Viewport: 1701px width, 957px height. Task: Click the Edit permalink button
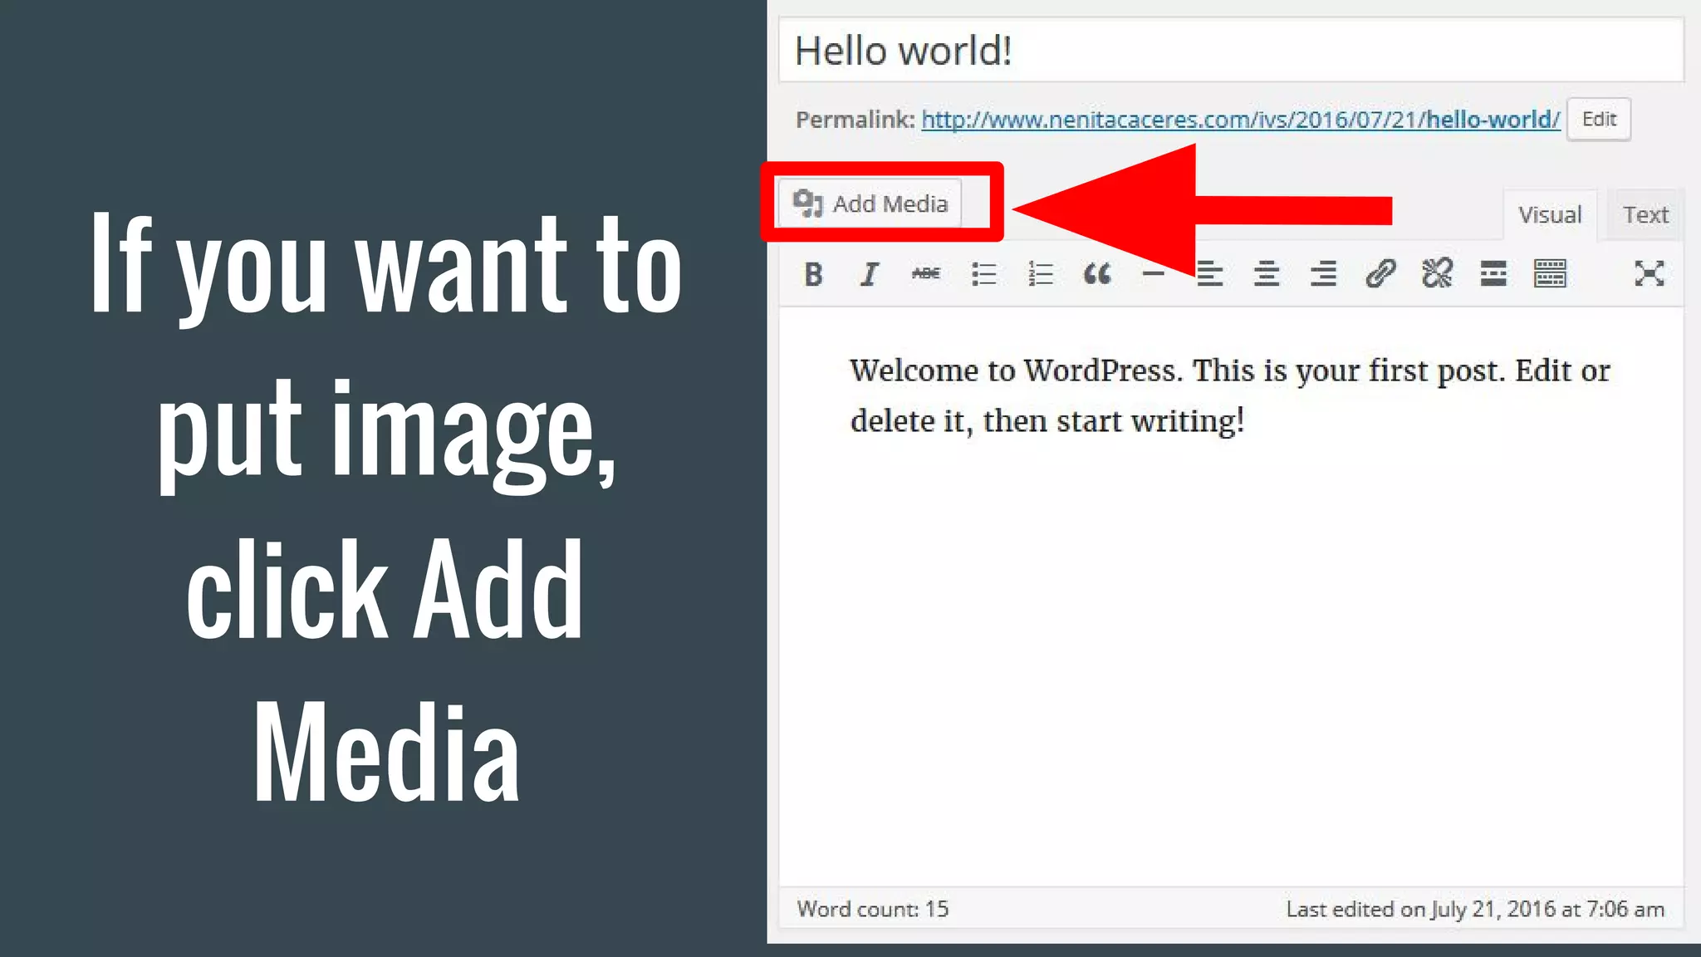click(1599, 120)
